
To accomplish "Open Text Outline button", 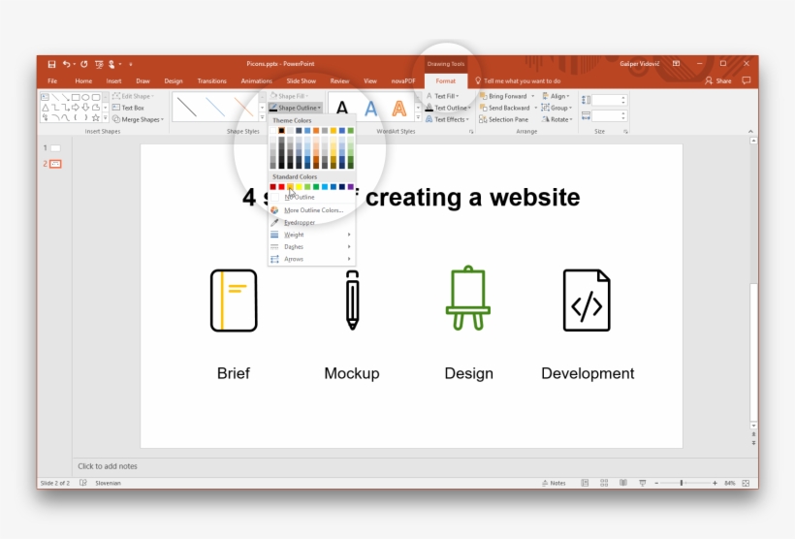I will tap(448, 108).
